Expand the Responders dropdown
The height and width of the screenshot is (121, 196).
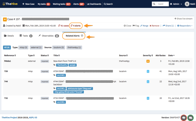click(x=185, y=26)
